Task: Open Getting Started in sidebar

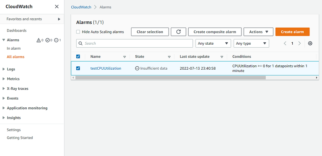Action: [x=20, y=138]
